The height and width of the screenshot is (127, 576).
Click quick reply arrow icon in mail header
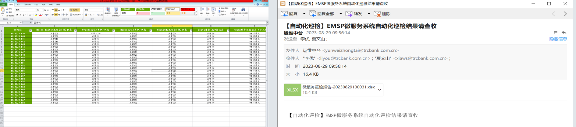(x=564, y=32)
